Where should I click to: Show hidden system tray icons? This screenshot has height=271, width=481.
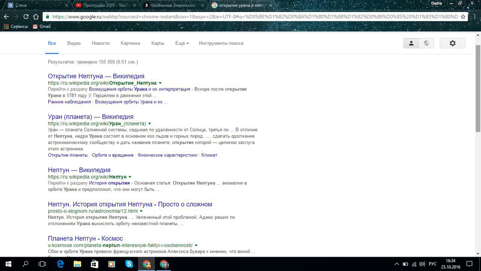tap(396, 264)
